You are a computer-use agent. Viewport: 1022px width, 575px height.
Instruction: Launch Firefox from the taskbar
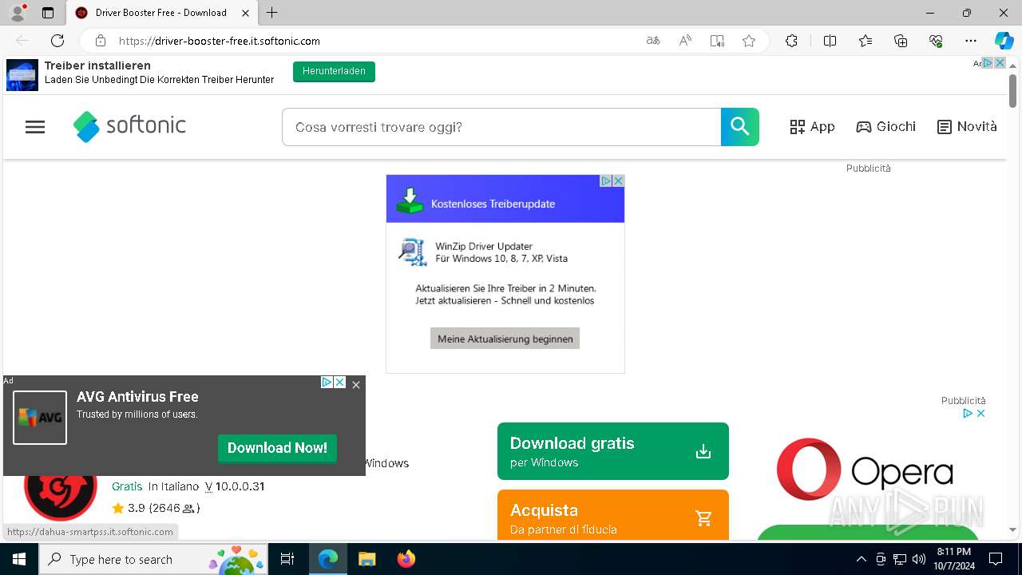pos(406,559)
